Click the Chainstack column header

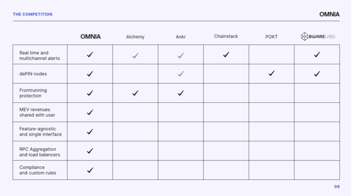(226, 36)
